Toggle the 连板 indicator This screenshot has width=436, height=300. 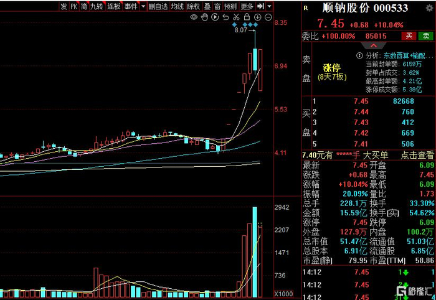click(114, 6)
